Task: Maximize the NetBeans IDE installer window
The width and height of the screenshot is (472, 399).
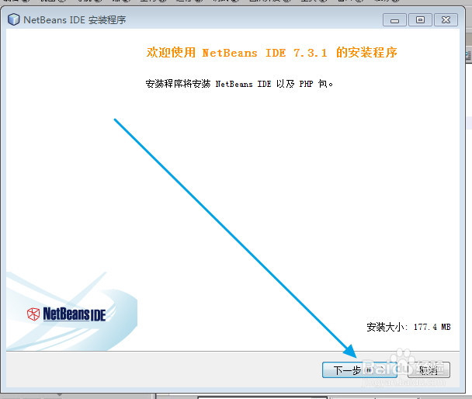Action: click(420, 20)
